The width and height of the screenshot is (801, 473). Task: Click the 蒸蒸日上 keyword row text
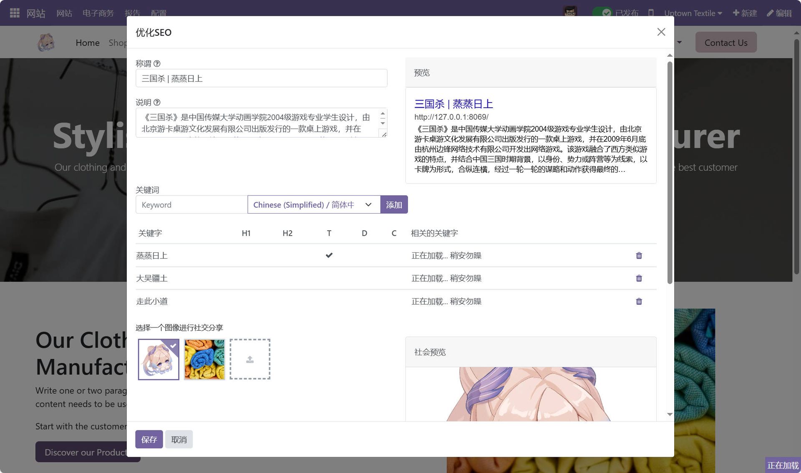click(152, 256)
